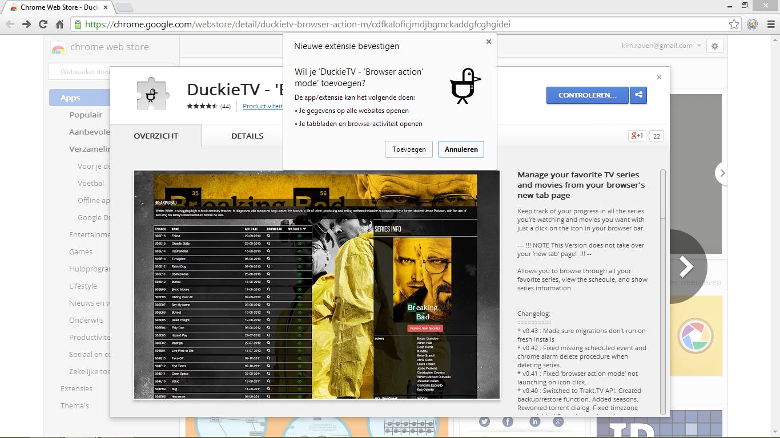Expand the Apps category in the sidebar
Viewport: 780px width, 438px height.
71,98
